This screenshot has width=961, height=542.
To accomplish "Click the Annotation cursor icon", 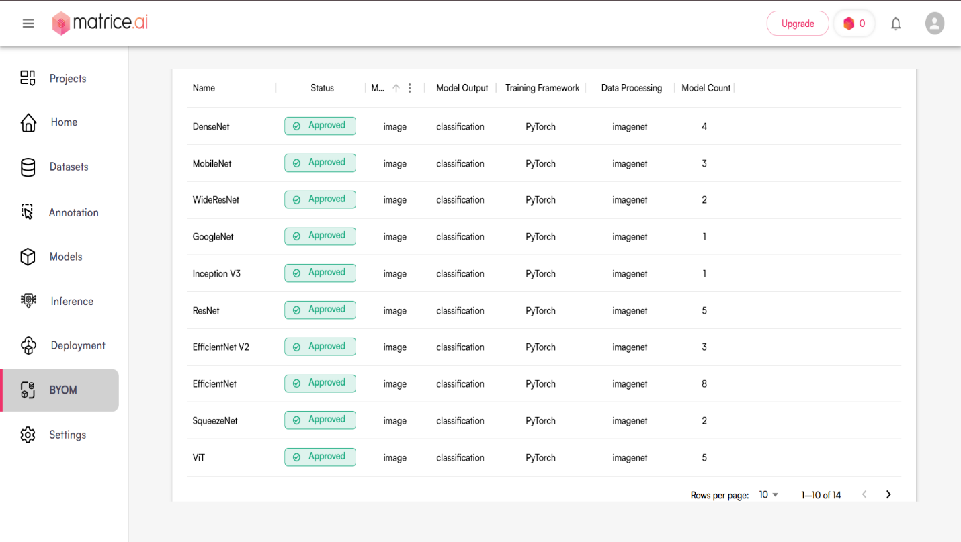I will [x=28, y=212].
